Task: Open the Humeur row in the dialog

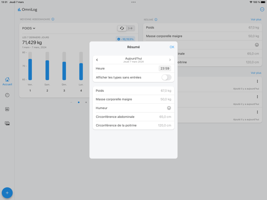Action: coord(133,108)
